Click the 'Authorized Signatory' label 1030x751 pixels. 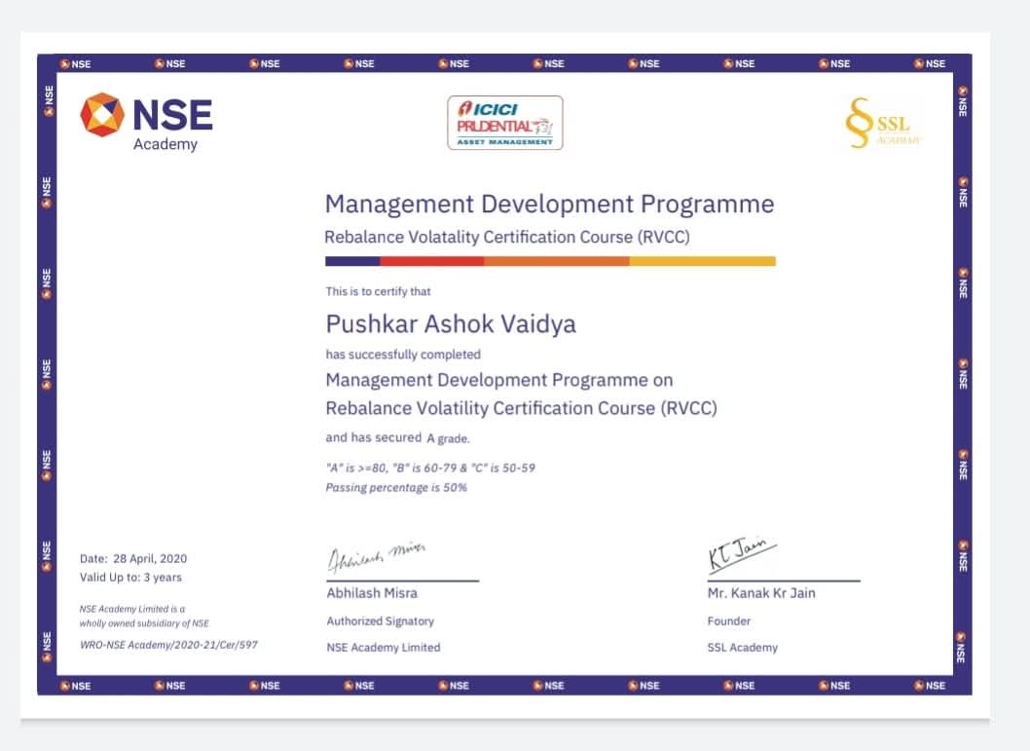pyautogui.click(x=381, y=621)
